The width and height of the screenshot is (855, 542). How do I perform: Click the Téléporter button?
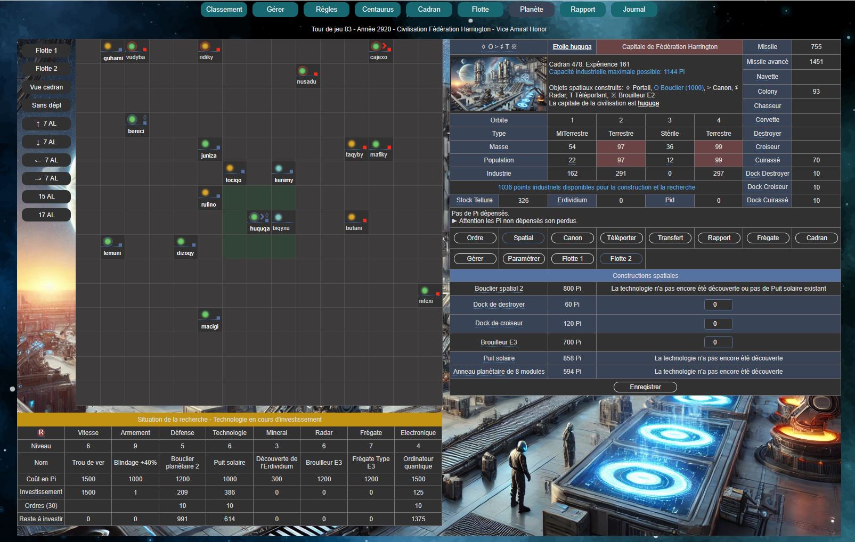point(621,238)
